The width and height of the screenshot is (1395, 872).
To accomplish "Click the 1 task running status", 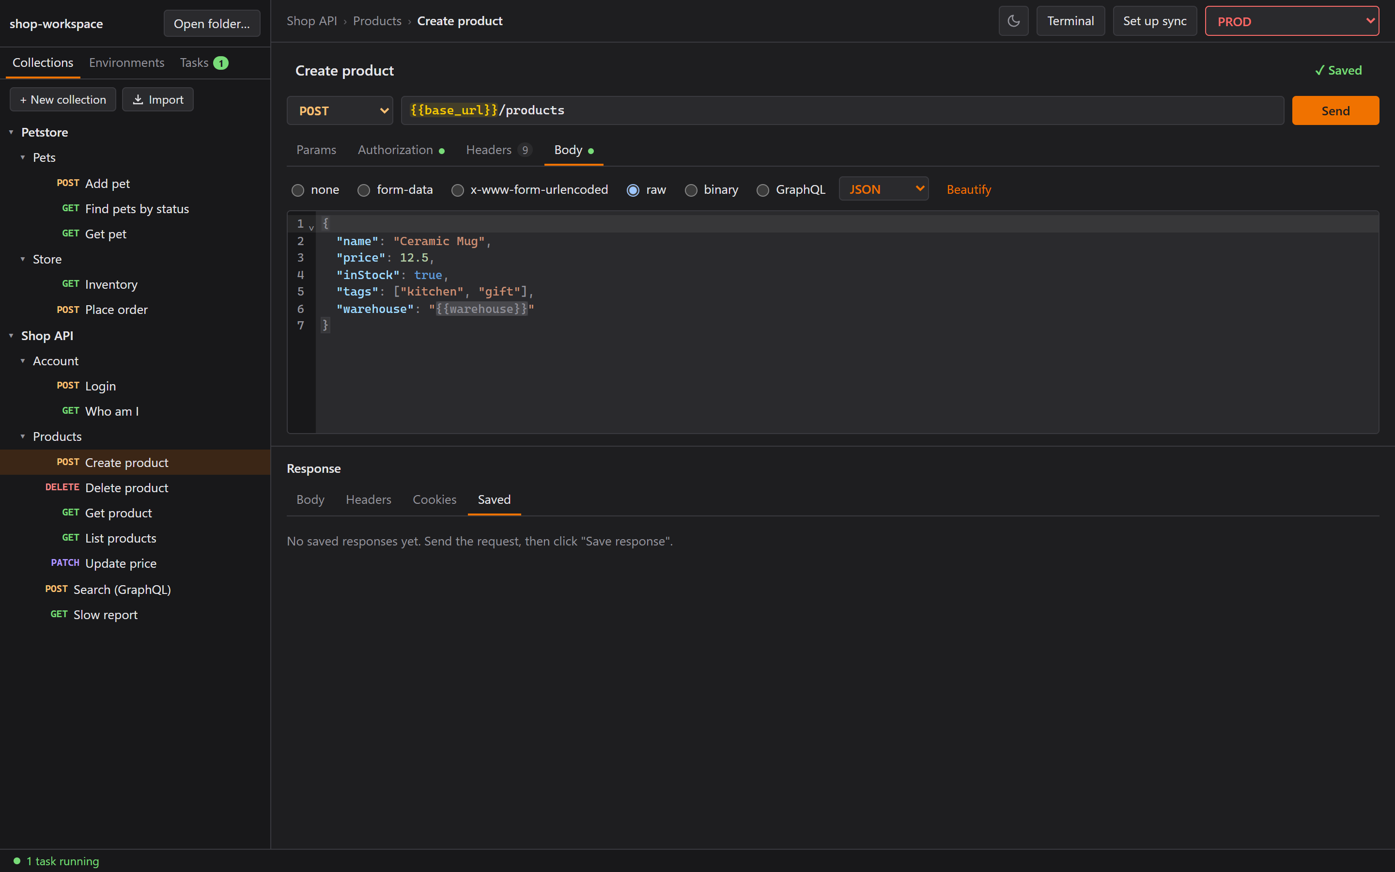I will pyautogui.click(x=56, y=860).
